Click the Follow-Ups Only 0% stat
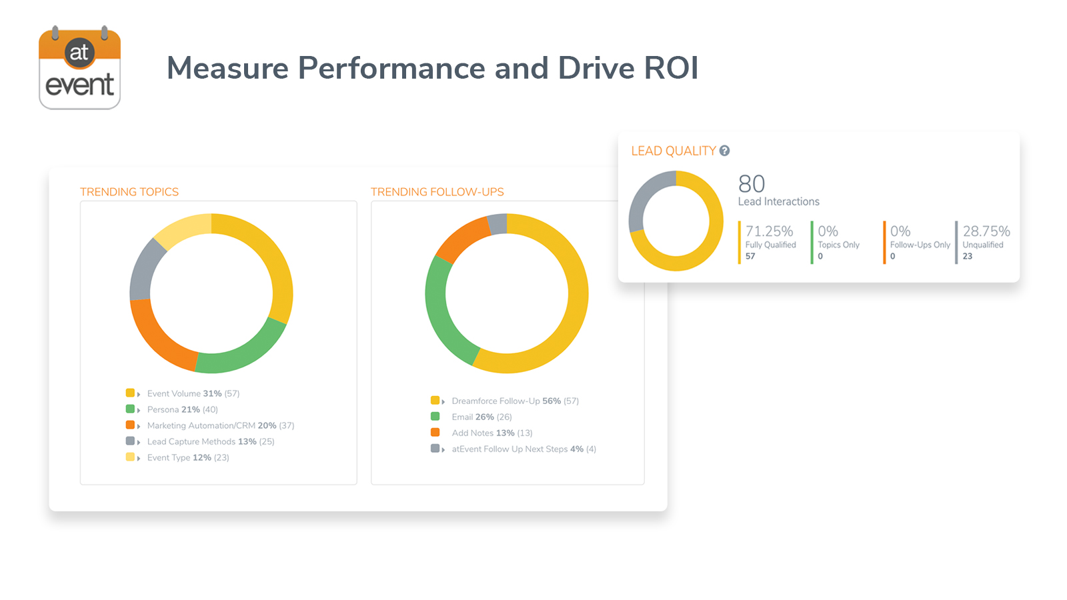Image resolution: width=1067 pixels, height=600 pixels. click(919, 241)
